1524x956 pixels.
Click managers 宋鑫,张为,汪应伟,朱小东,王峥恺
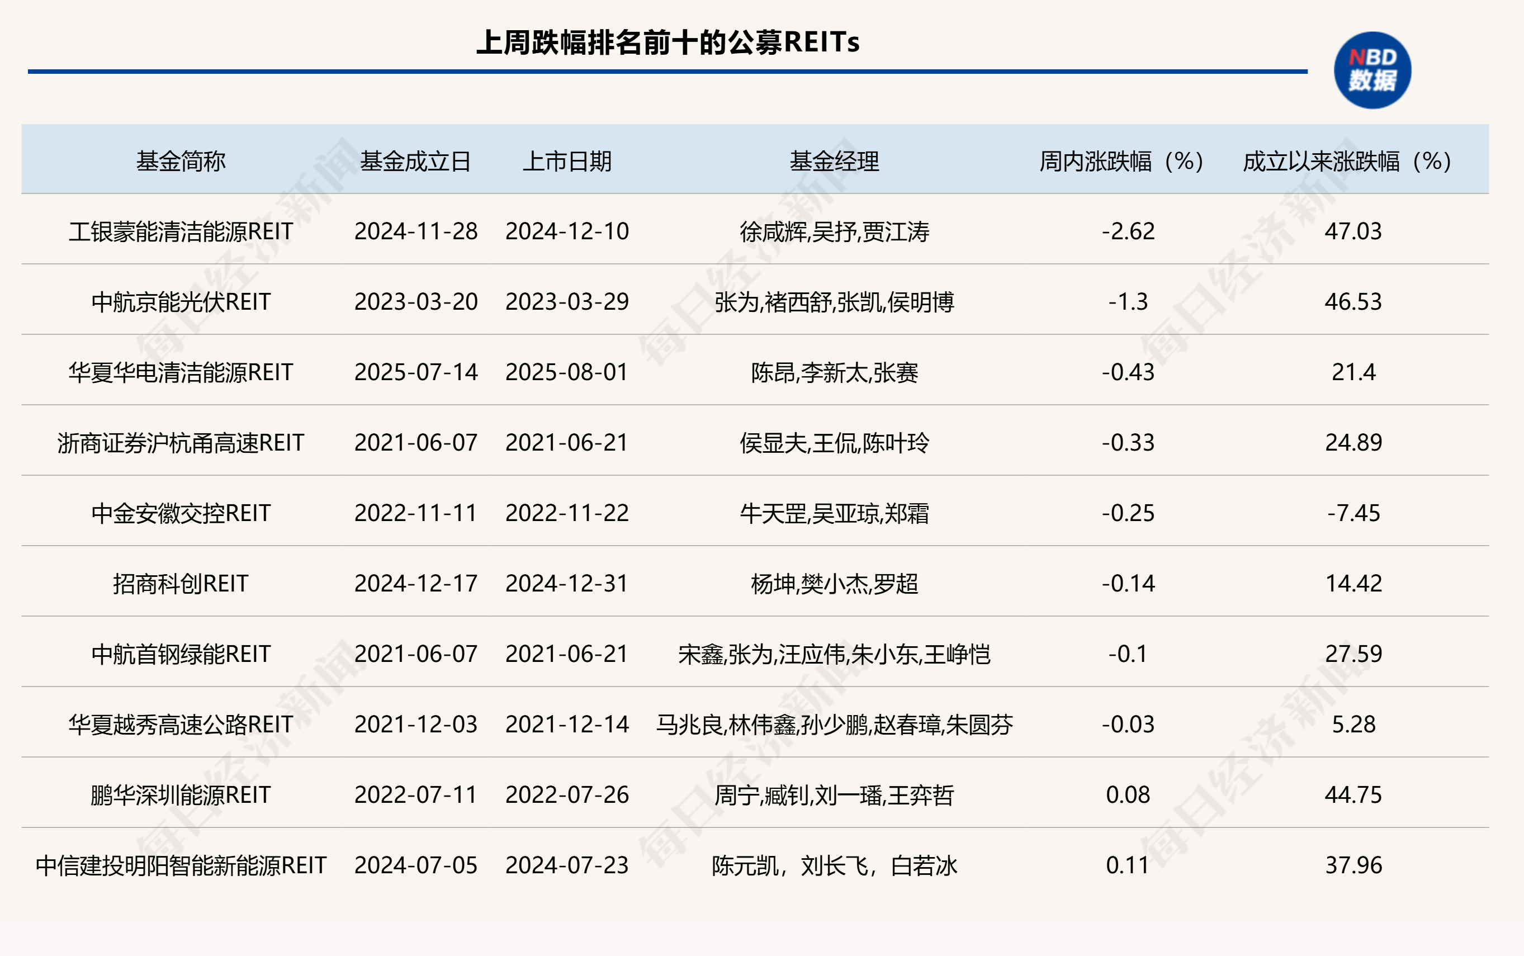click(834, 654)
